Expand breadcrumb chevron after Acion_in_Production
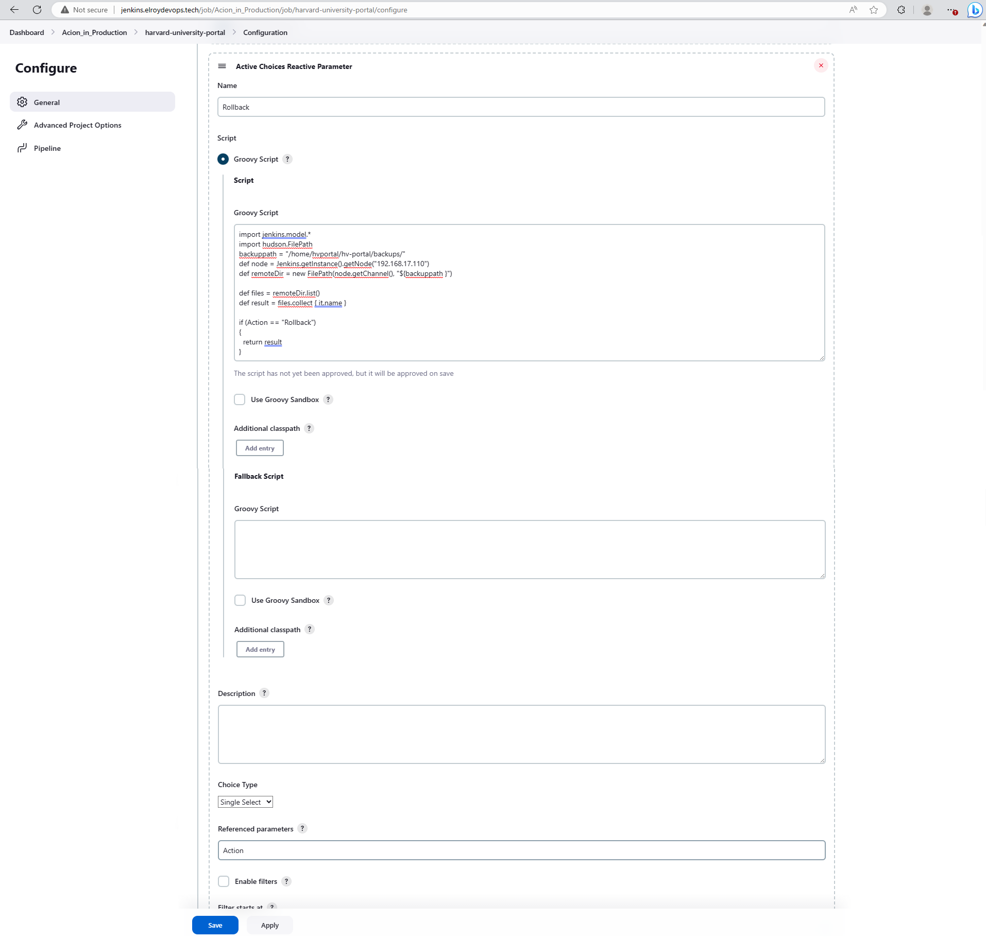This screenshot has width=986, height=939. point(136,32)
